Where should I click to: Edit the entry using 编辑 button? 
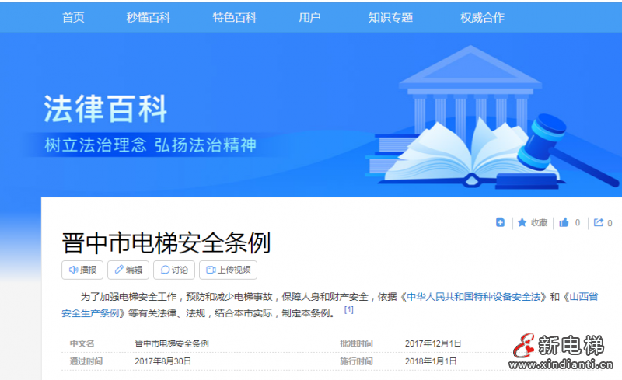128,270
